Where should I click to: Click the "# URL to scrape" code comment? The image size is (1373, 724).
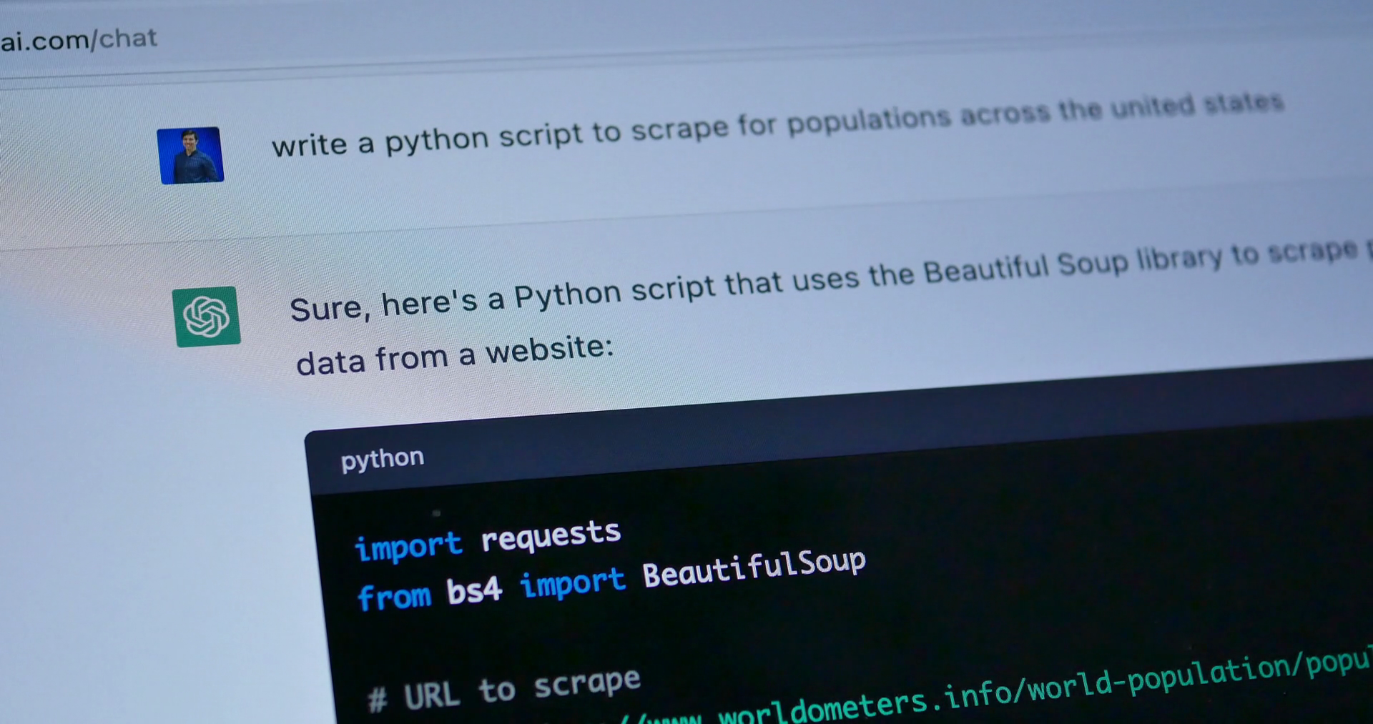(x=504, y=689)
